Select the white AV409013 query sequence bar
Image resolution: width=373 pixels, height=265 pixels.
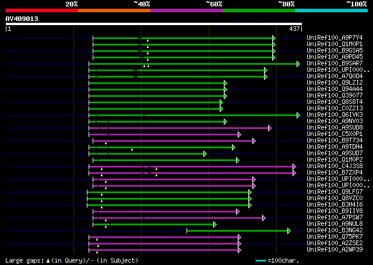(x=154, y=24)
